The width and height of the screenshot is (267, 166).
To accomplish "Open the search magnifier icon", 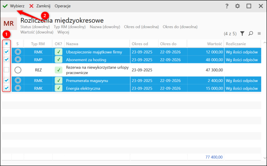I will coord(251,34).
